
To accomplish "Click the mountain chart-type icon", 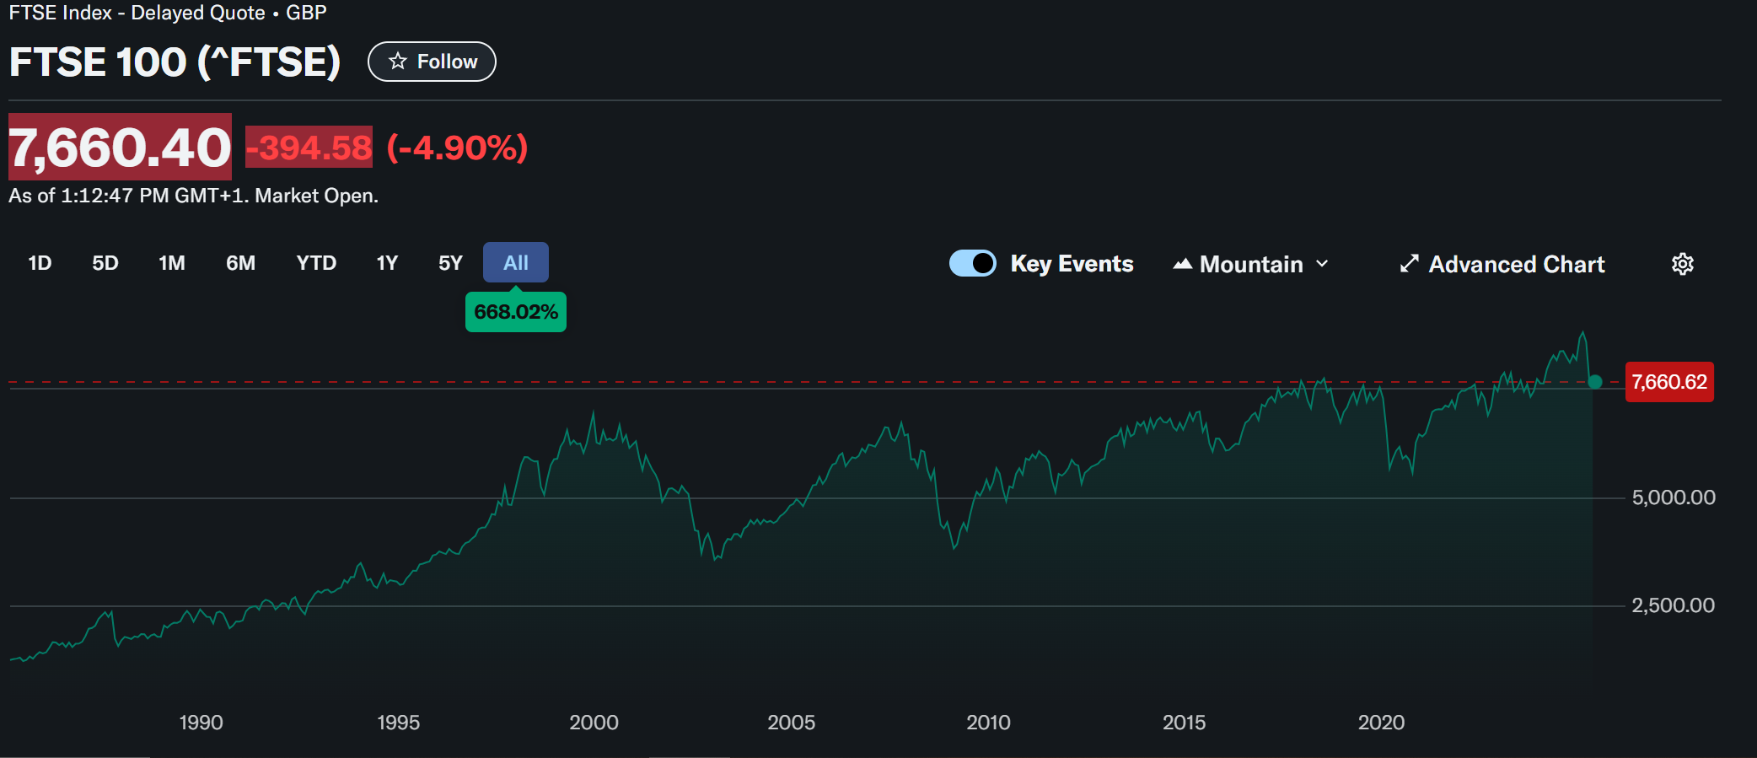I will point(1182,264).
